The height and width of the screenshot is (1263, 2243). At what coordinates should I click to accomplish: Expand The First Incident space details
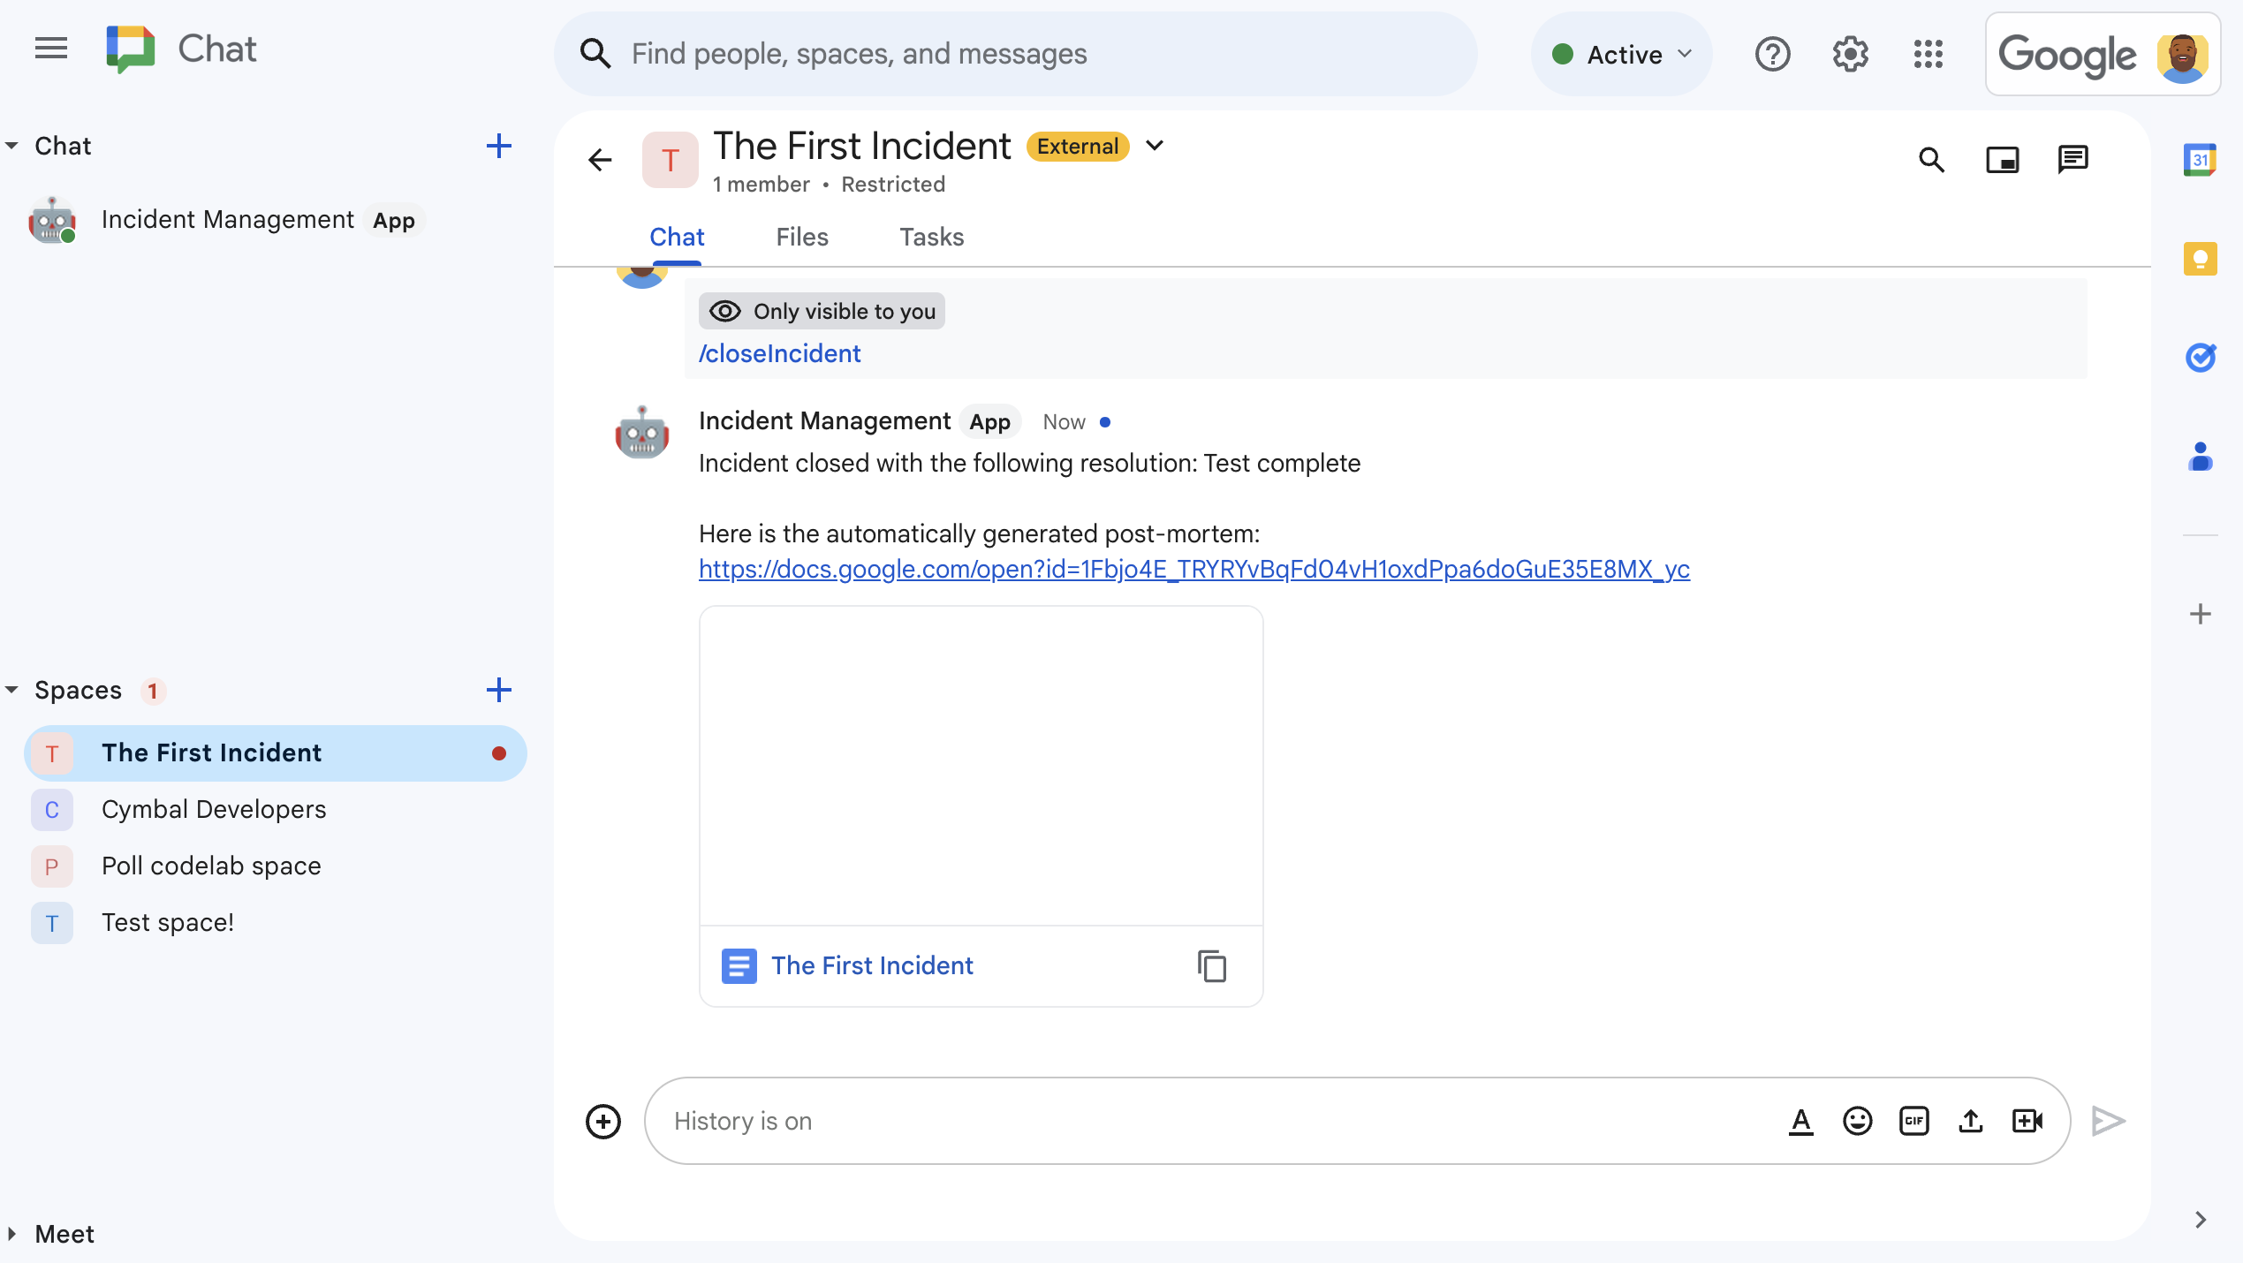(x=1156, y=147)
